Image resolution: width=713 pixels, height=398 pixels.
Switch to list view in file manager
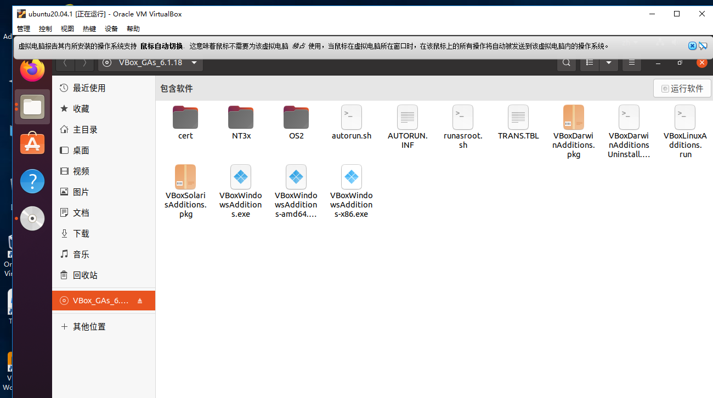[590, 63]
